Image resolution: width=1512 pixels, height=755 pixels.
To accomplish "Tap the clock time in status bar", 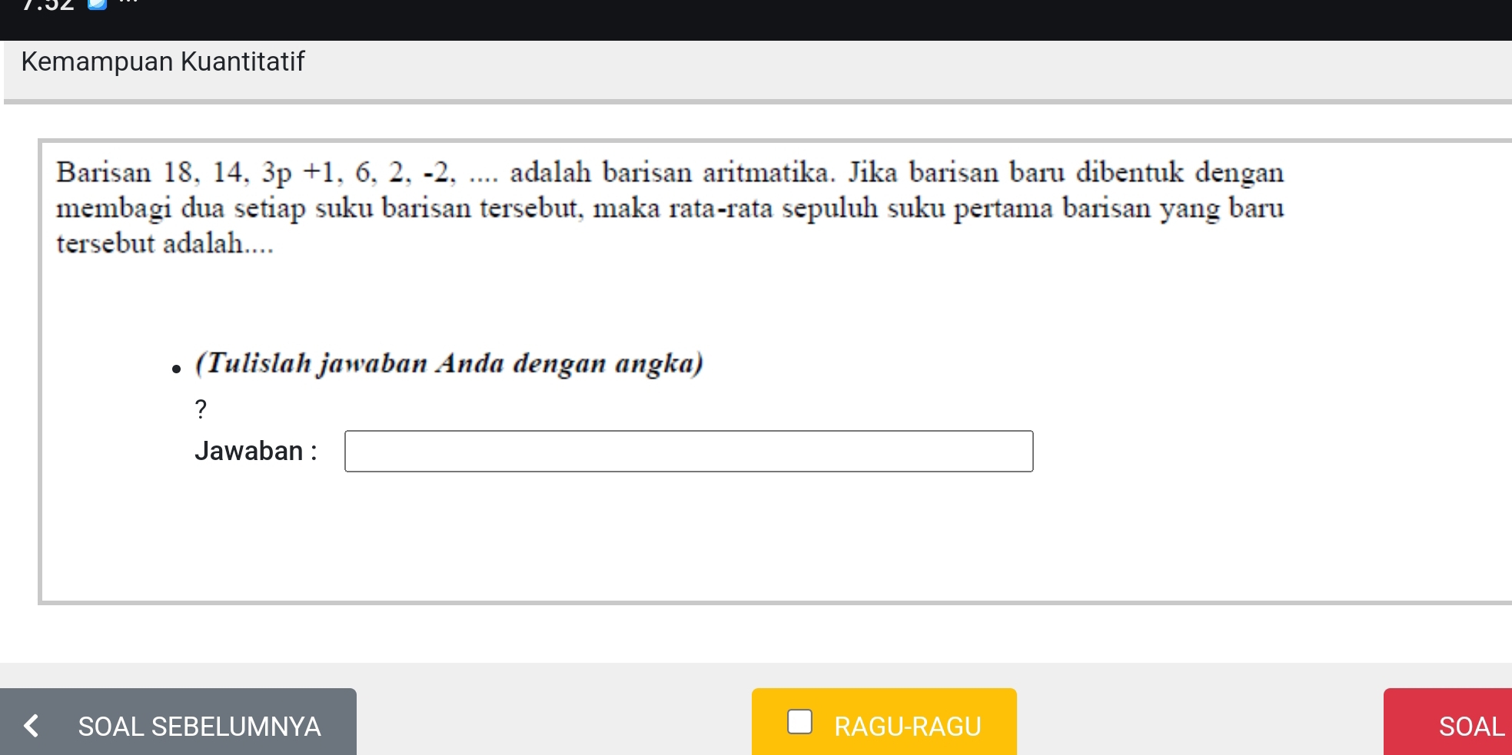I will 48,5.
